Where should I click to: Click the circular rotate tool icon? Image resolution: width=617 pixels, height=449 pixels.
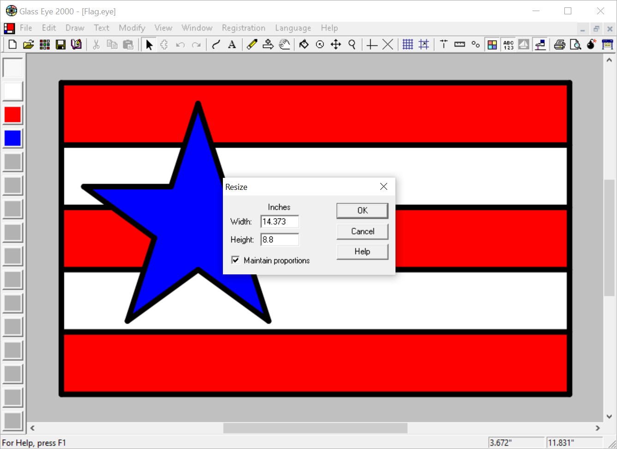pos(320,44)
